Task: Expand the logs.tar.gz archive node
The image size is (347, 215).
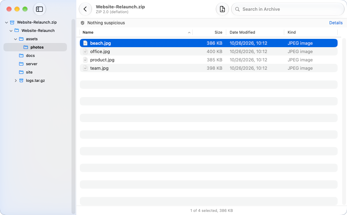Action: click(16, 80)
